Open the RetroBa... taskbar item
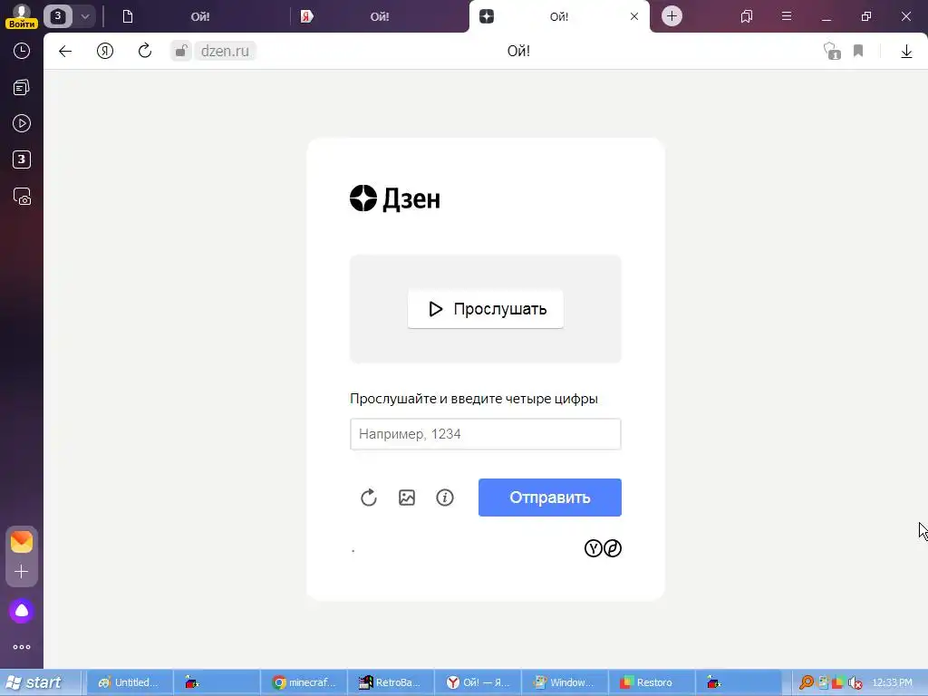The height and width of the screenshot is (696, 928). 391,682
